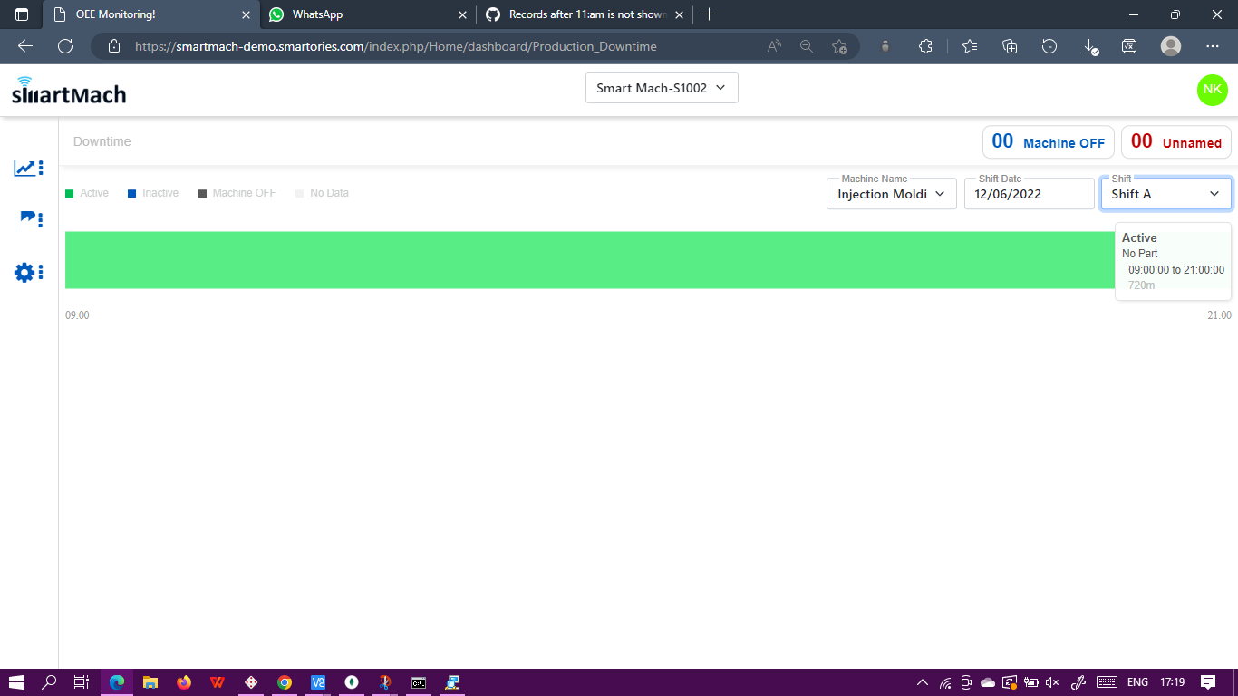Open the analytics dashboard sidebar icon
The height and width of the screenshot is (696, 1238).
(x=24, y=168)
